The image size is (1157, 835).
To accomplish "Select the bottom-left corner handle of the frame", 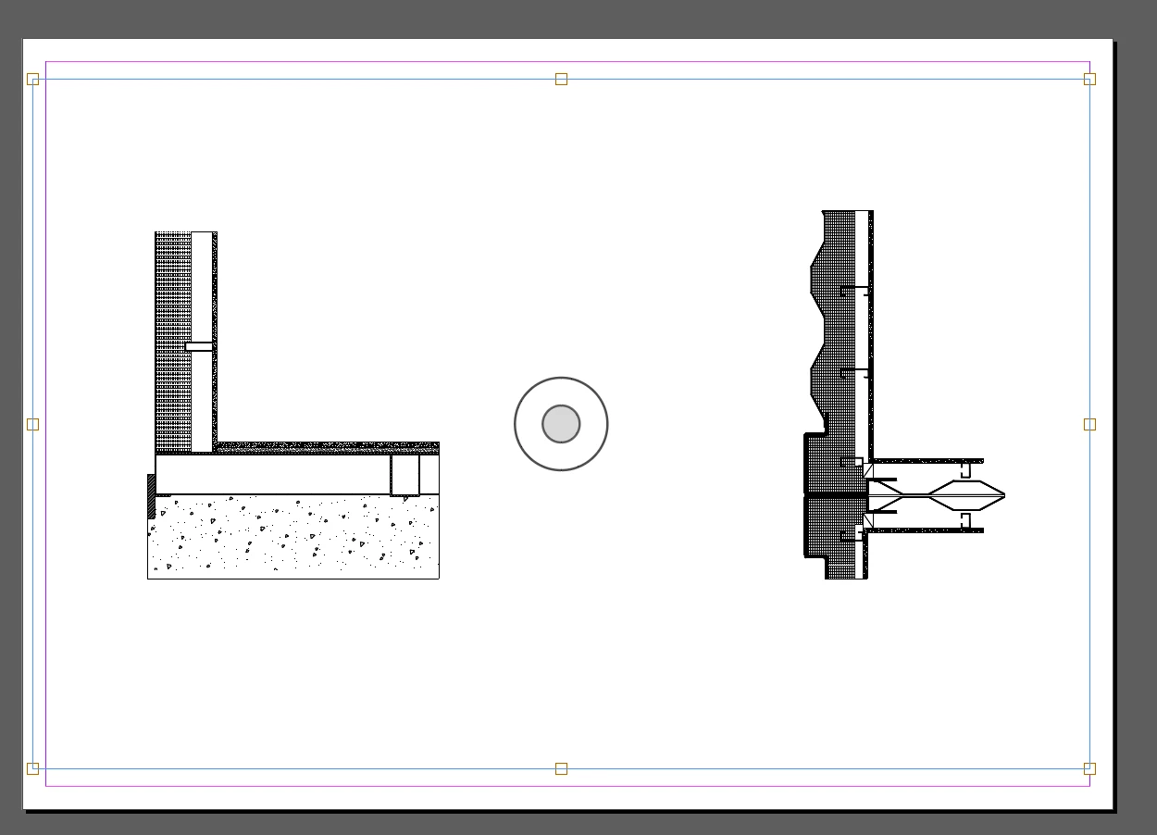I will [x=32, y=768].
